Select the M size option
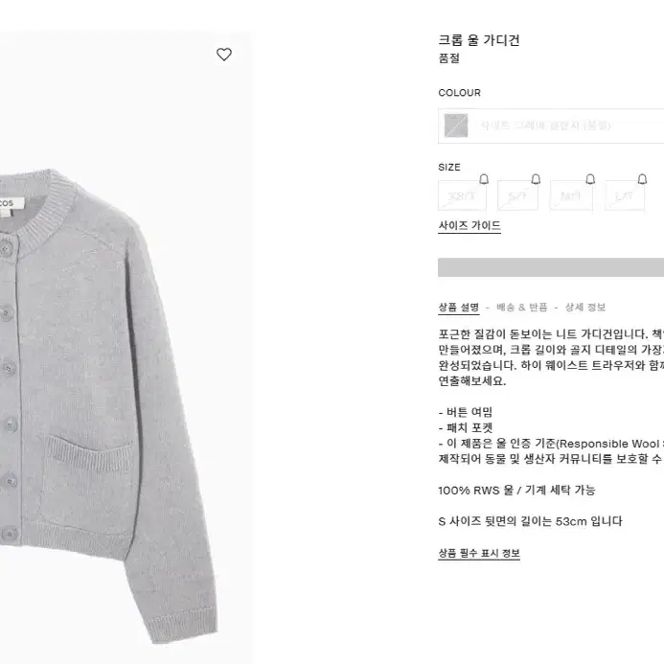664x664 pixels. tap(571, 195)
